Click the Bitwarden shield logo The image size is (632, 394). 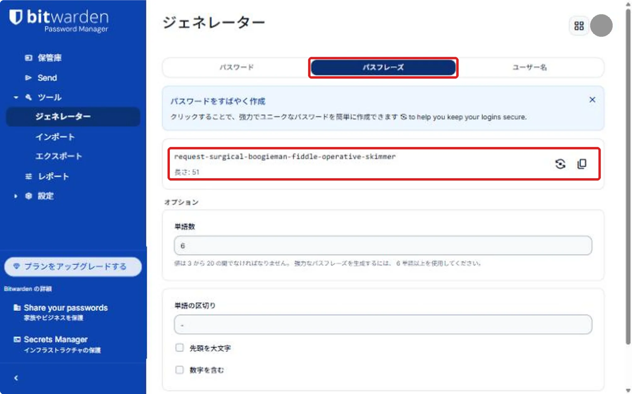click(x=15, y=17)
